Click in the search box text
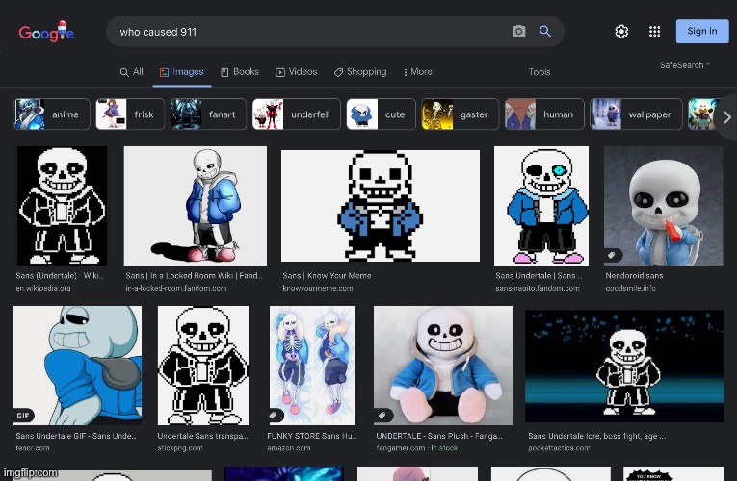This screenshot has height=481, width=737. click(158, 32)
